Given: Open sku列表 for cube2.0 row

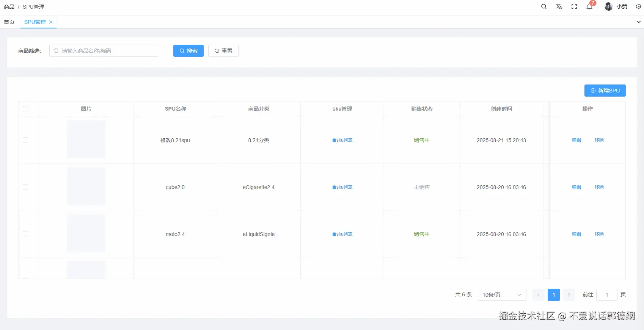Looking at the screenshot, I should 342,187.
